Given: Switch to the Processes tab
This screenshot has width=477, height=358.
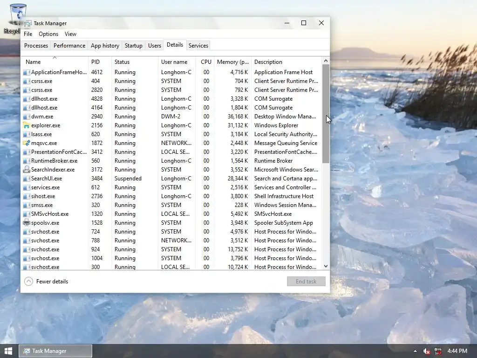Looking at the screenshot, I should point(36,46).
